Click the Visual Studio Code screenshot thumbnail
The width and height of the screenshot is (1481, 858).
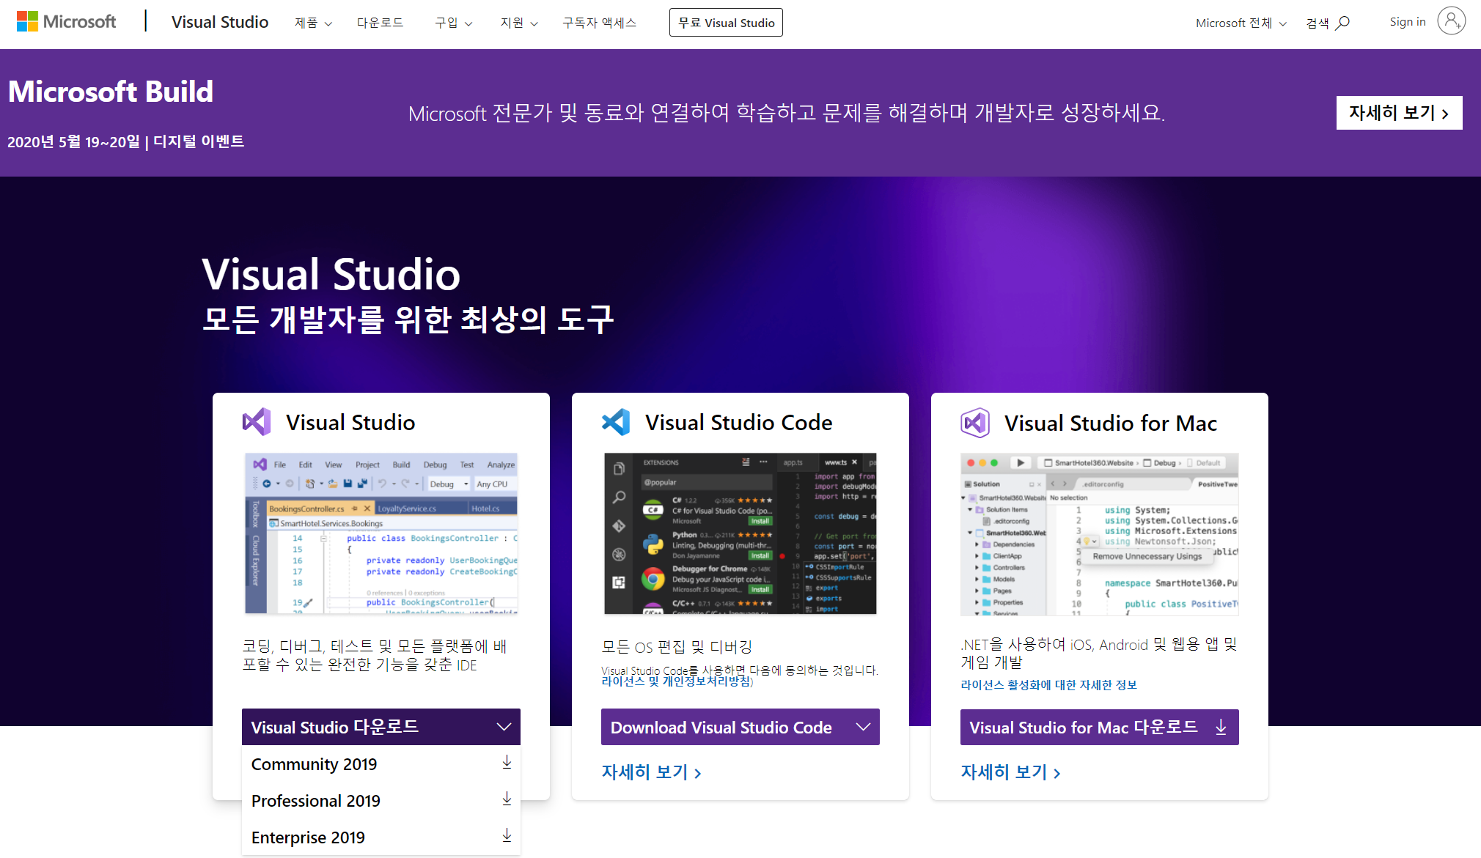[x=740, y=533]
